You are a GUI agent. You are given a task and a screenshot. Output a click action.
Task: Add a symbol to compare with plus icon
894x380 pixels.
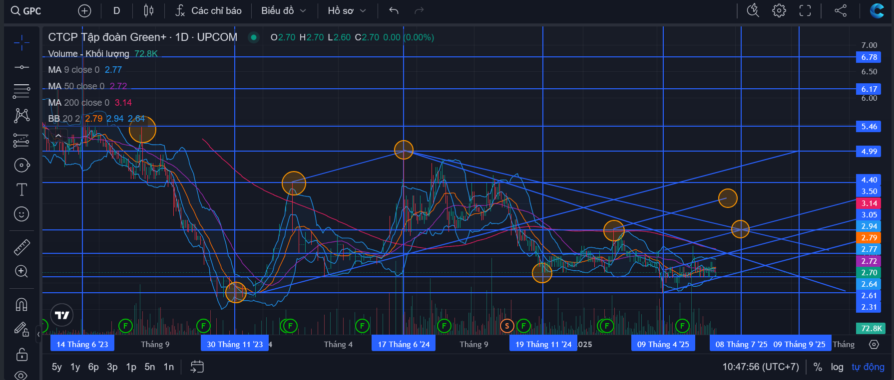click(x=85, y=10)
